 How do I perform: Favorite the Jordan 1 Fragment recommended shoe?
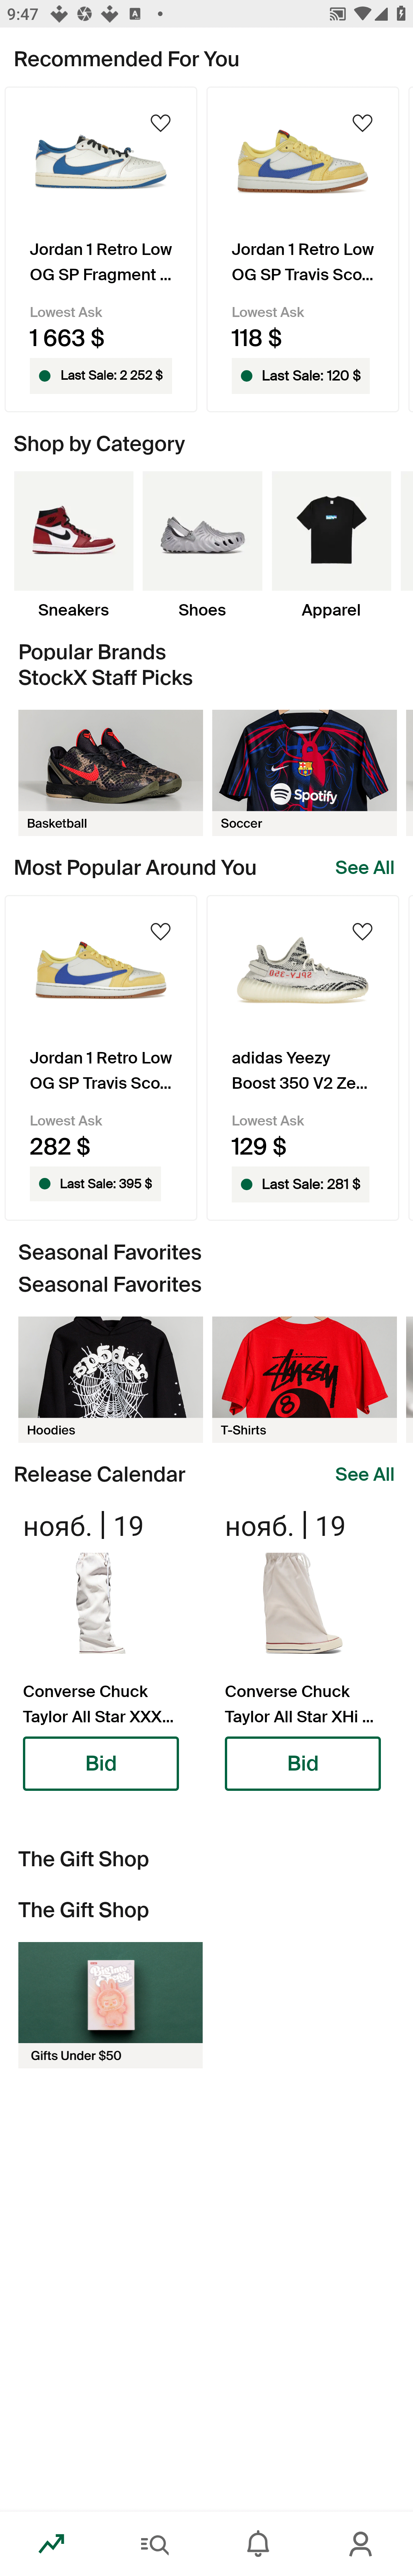(x=160, y=123)
